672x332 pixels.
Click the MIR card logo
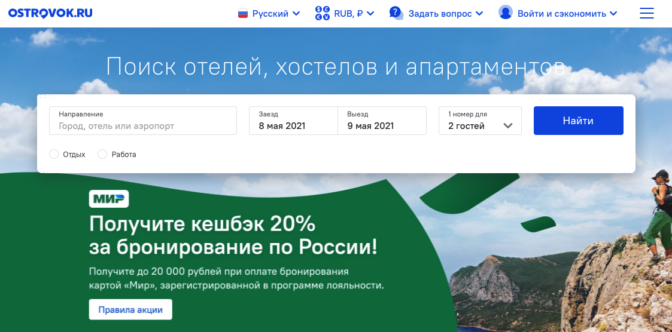click(109, 198)
